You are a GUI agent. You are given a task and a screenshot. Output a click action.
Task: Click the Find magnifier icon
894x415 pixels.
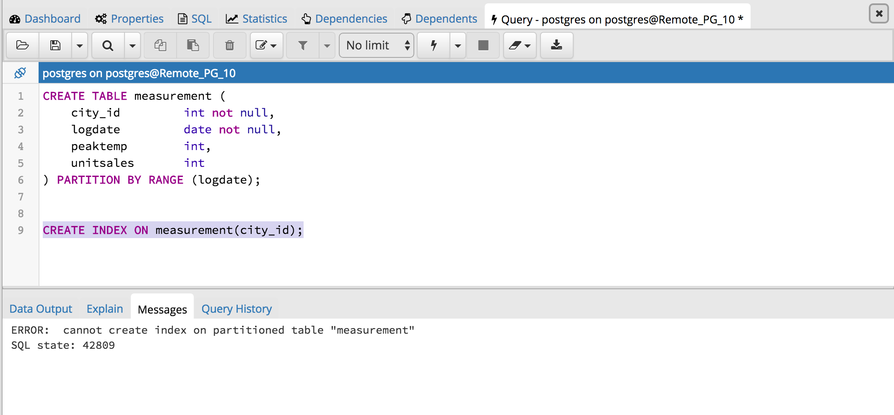(108, 45)
